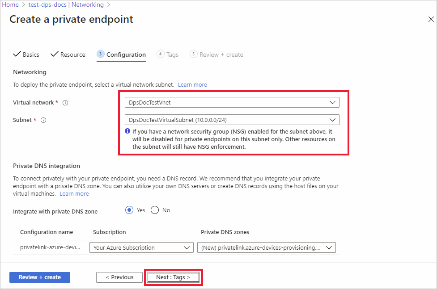Expand the Private DNS zones dropdown
437x289 pixels.
click(266, 247)
